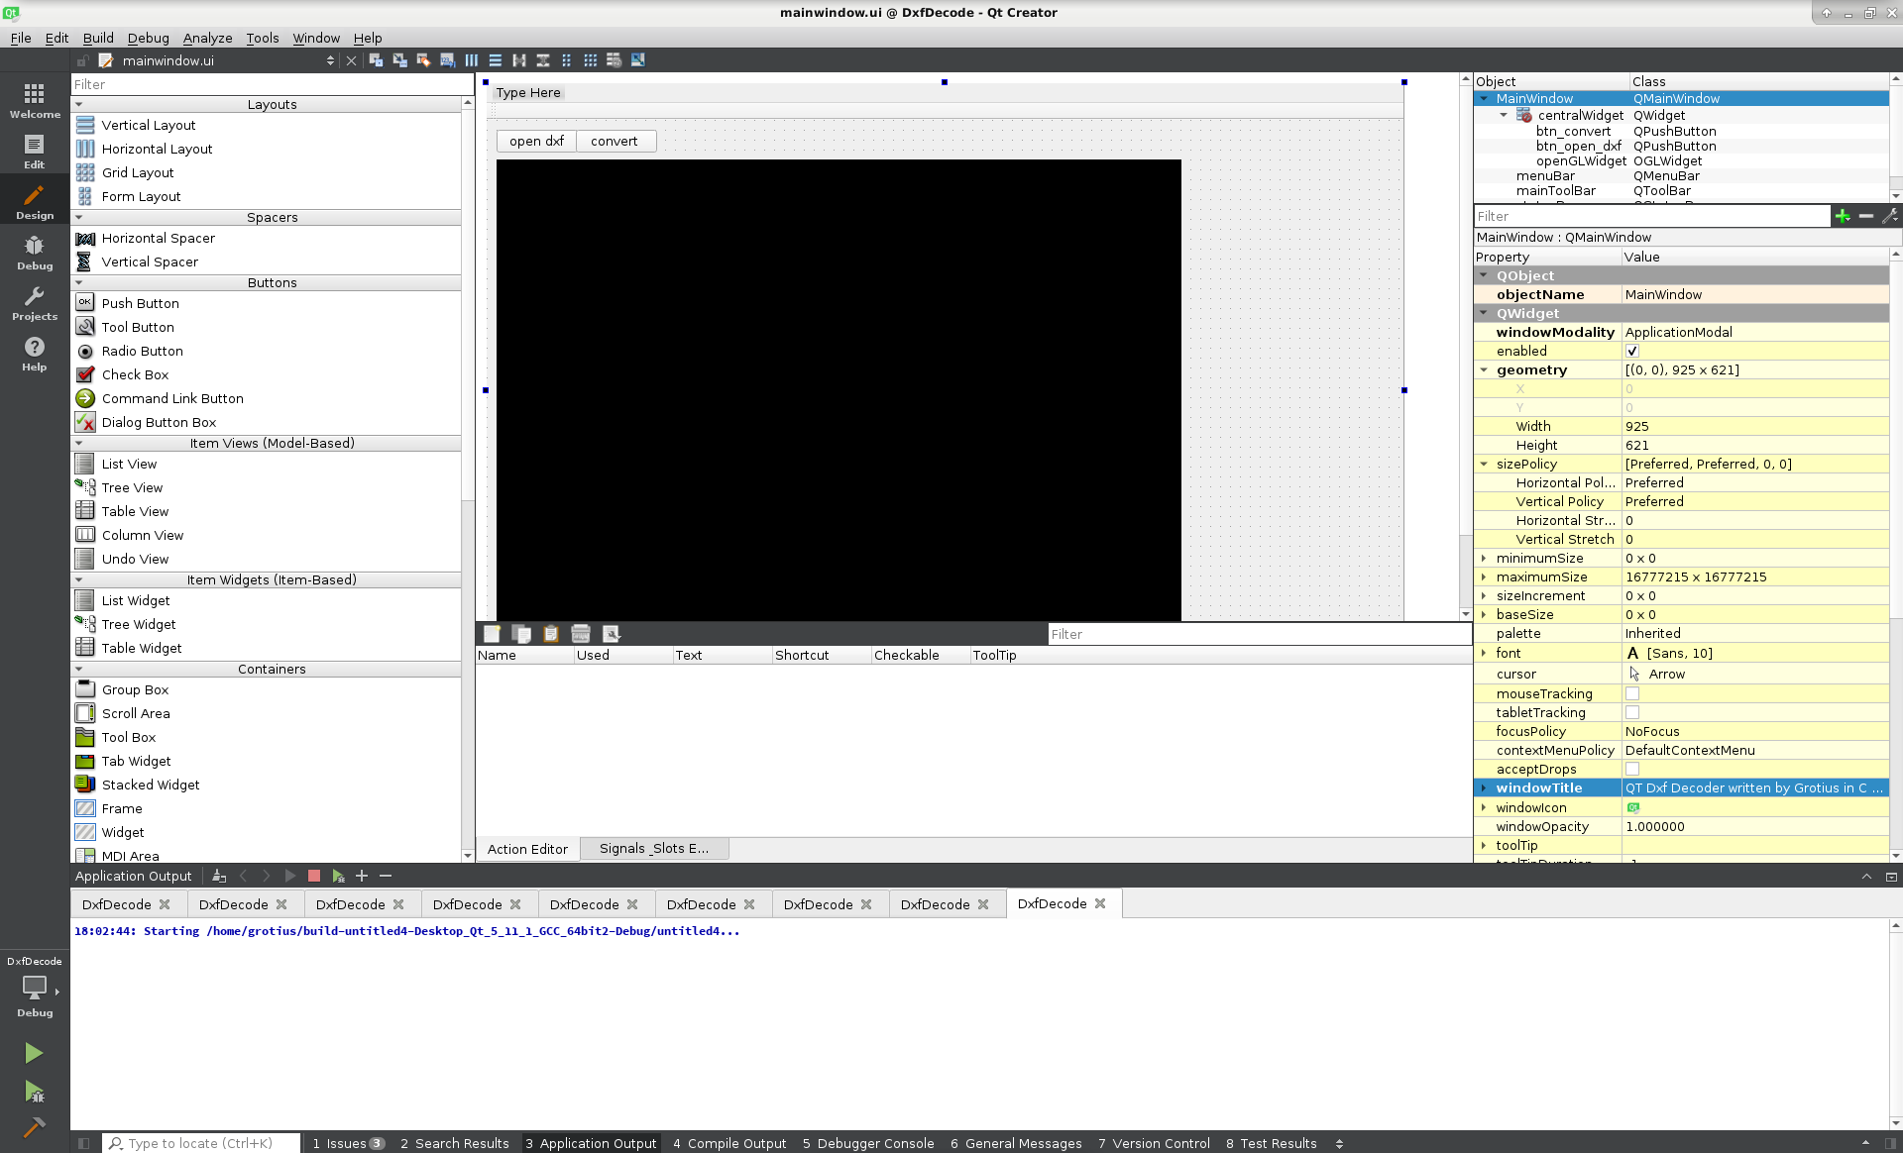Click Paste icon in Action Editor toolbar
Screen dimensions: 1903x1153
(x=551, y=634)
